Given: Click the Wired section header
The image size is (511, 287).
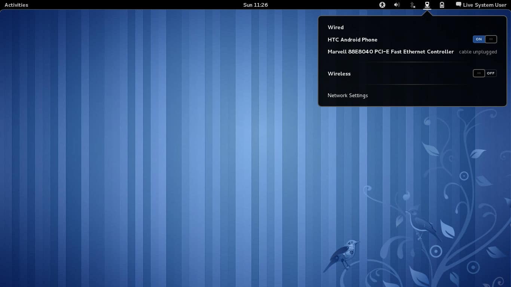Looking at the screenshot, I should pos(336,27).
